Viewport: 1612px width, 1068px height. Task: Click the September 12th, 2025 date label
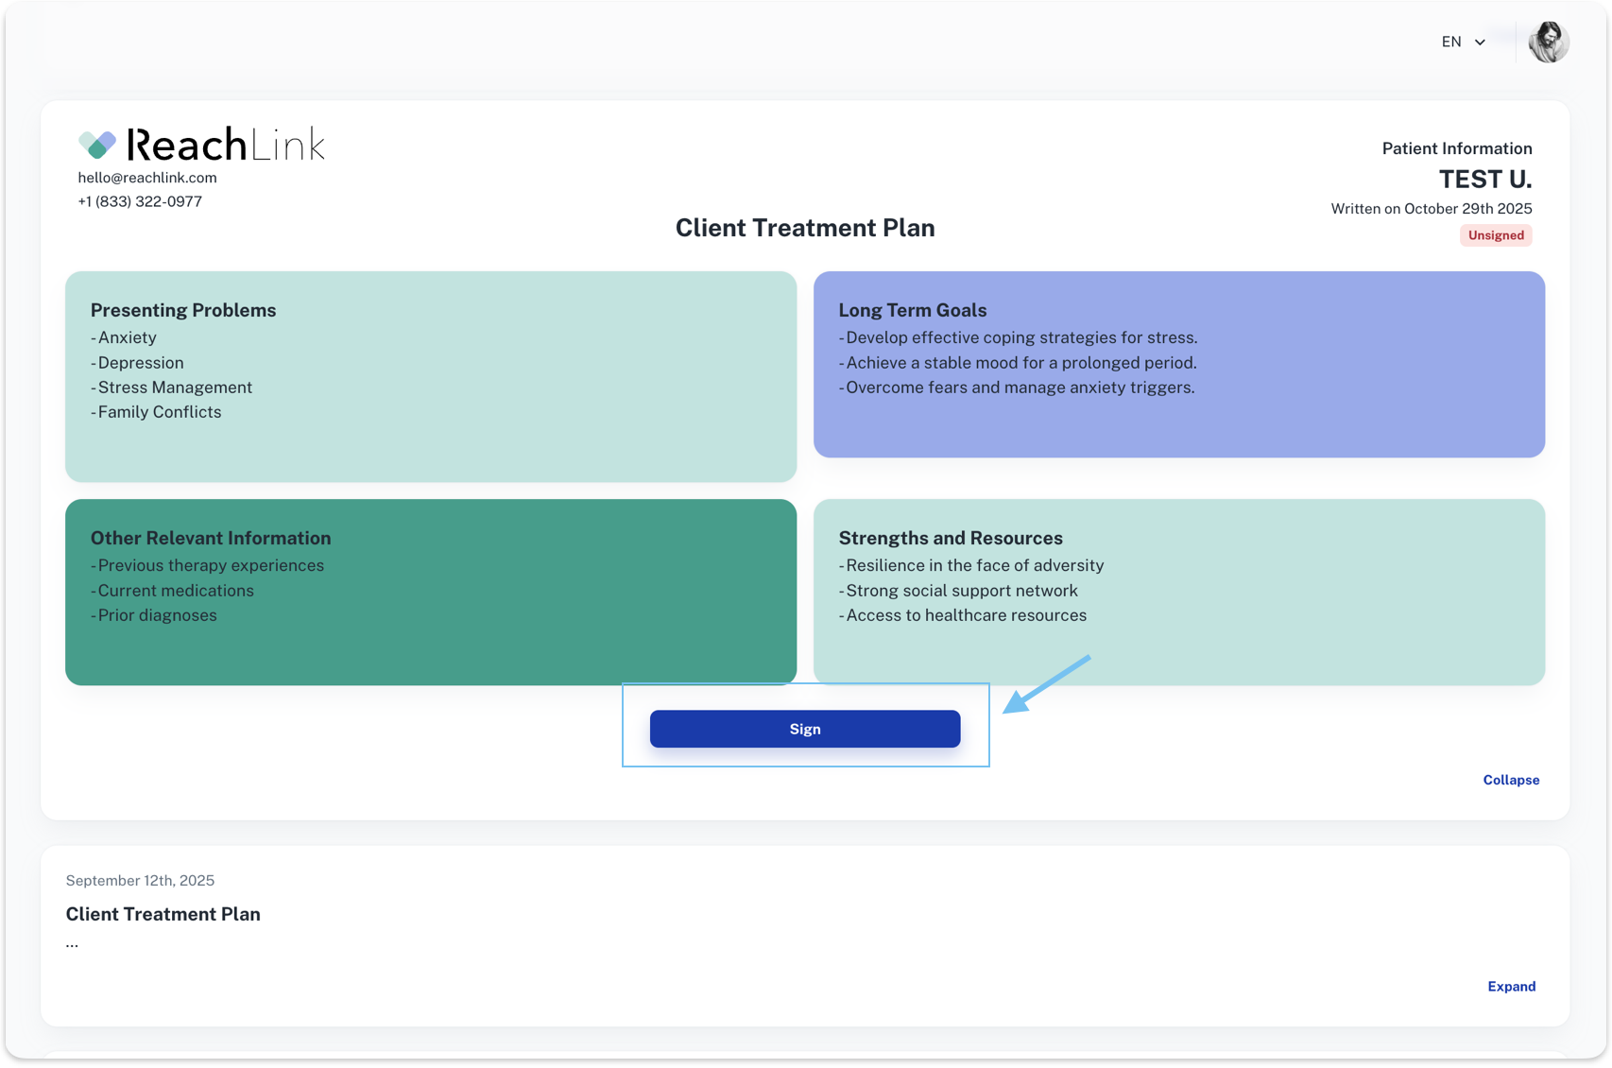(140, 881)
